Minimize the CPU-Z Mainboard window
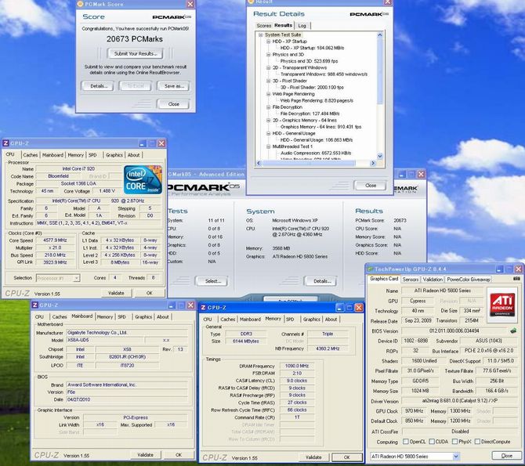The height and width of the screenshot is (466, 525). point(172,305)
